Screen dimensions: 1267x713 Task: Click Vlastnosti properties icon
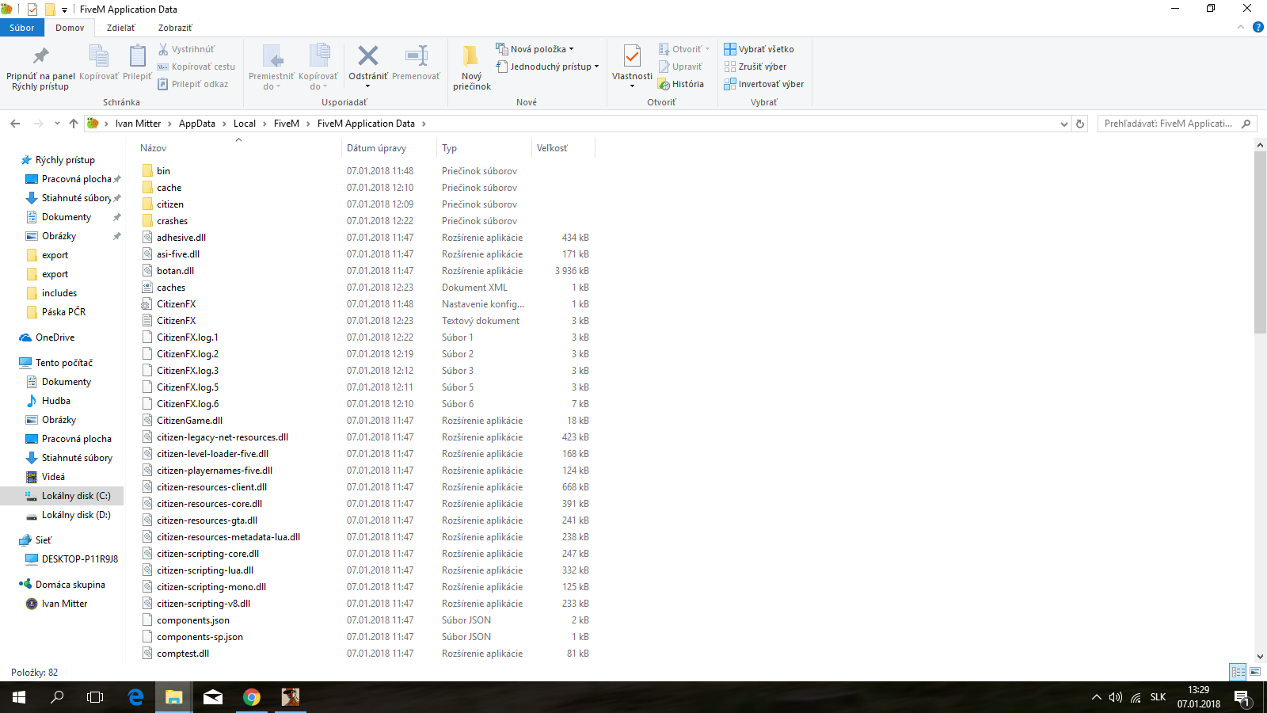[632, 56]
